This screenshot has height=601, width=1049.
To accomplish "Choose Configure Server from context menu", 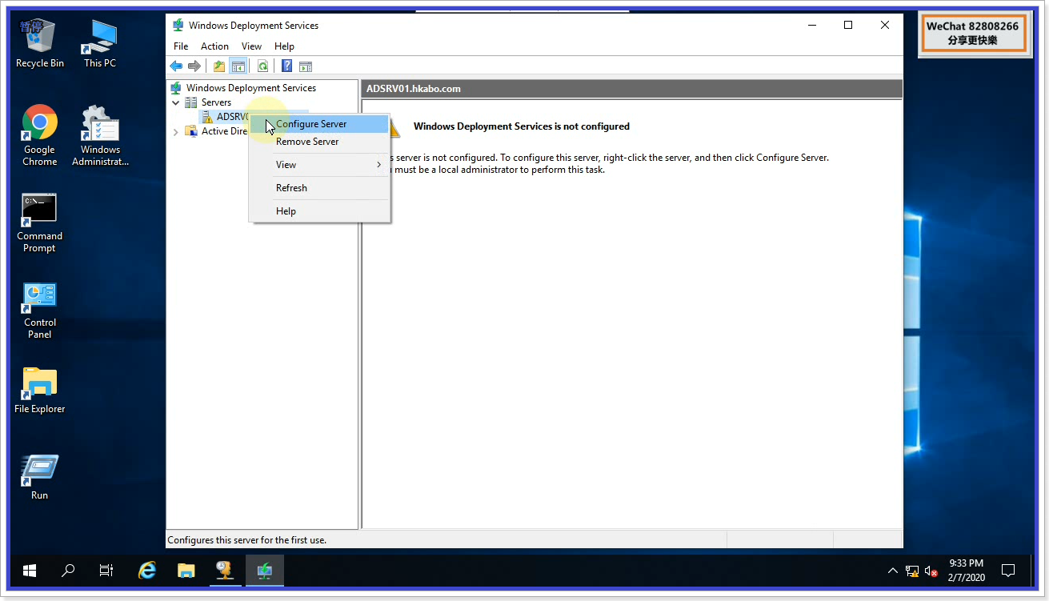I will click(x=319, y=124).
